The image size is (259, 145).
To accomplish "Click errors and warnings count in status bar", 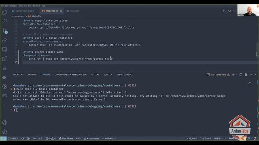I will click(51, 139).
